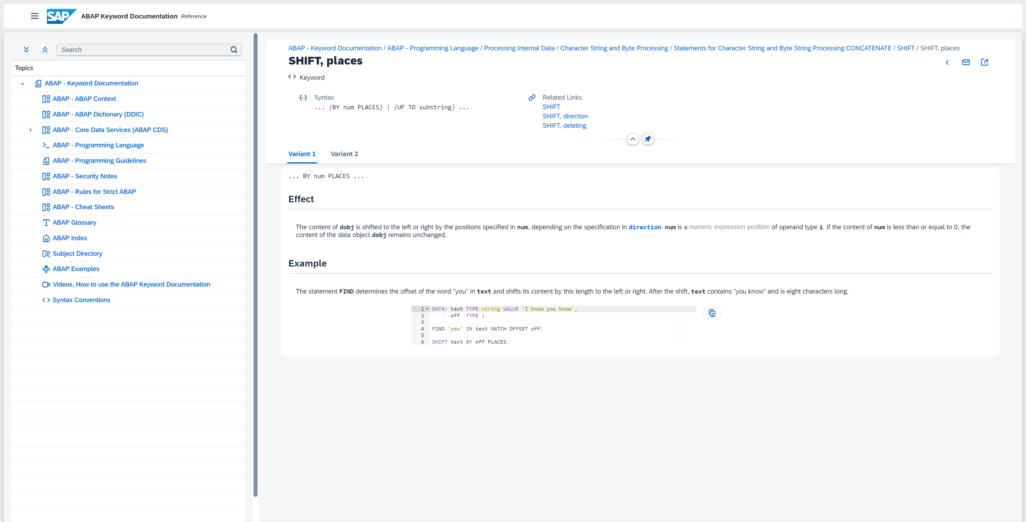
Task: Open the SHIFT, direction related link
Action: [x=565, y=116]
